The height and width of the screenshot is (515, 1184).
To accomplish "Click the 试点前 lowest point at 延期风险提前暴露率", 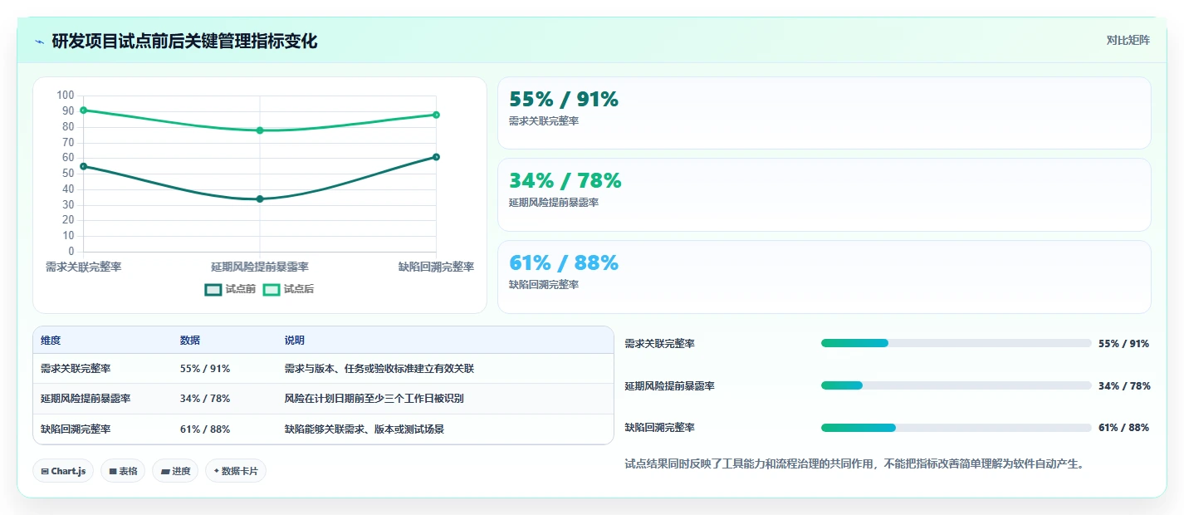I will coord(260,199).
